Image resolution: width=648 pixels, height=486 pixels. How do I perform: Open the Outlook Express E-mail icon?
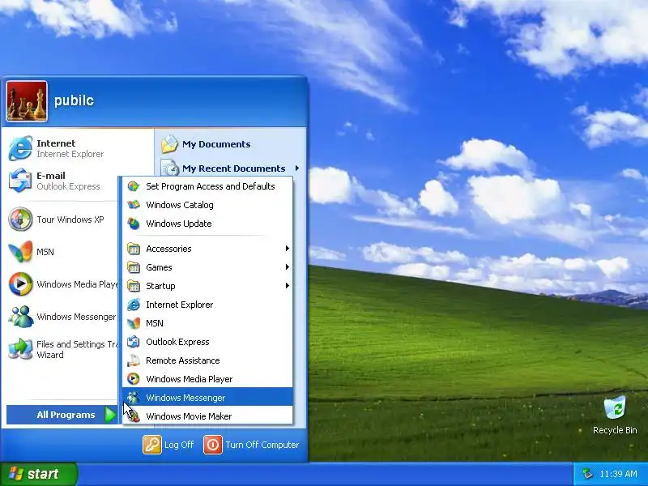pyautogui.click(x=20, y=181)
